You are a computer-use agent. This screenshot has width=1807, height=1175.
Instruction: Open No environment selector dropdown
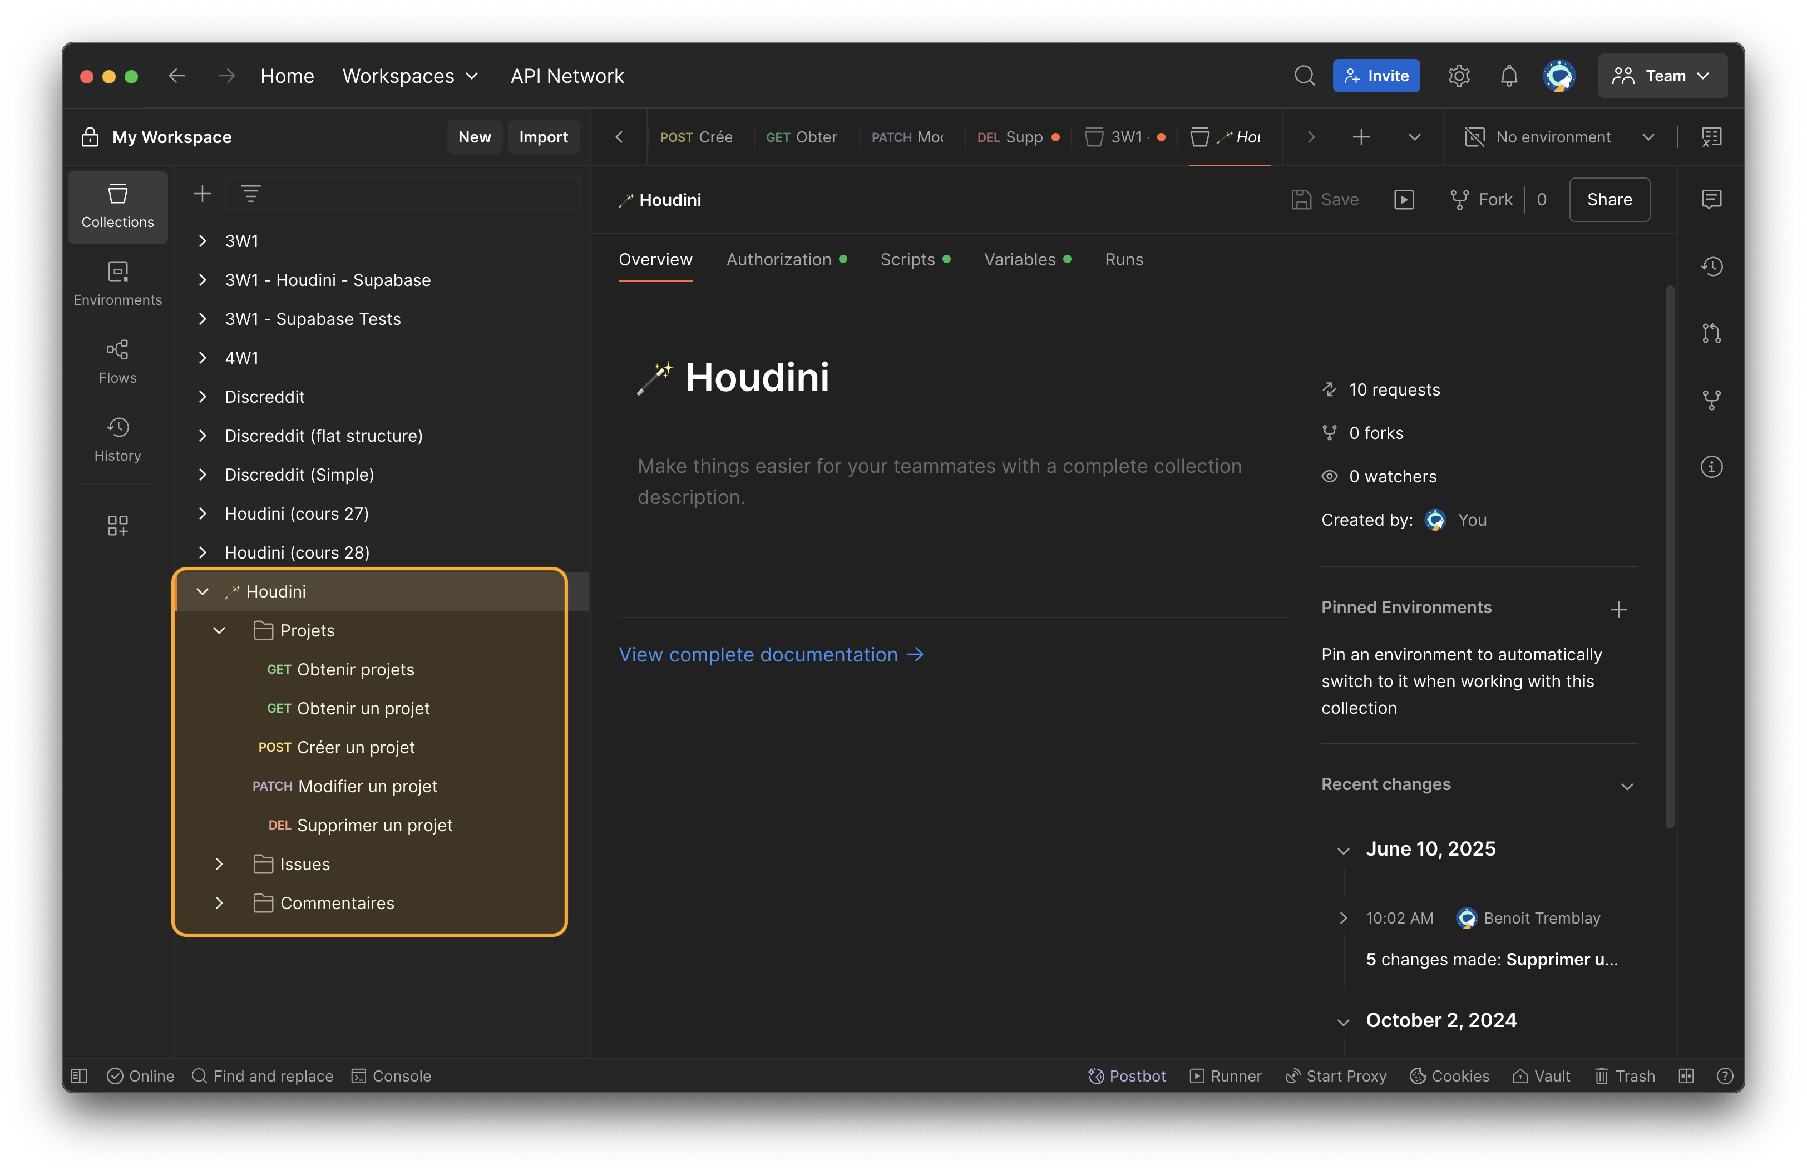[x=1560, y=137]
